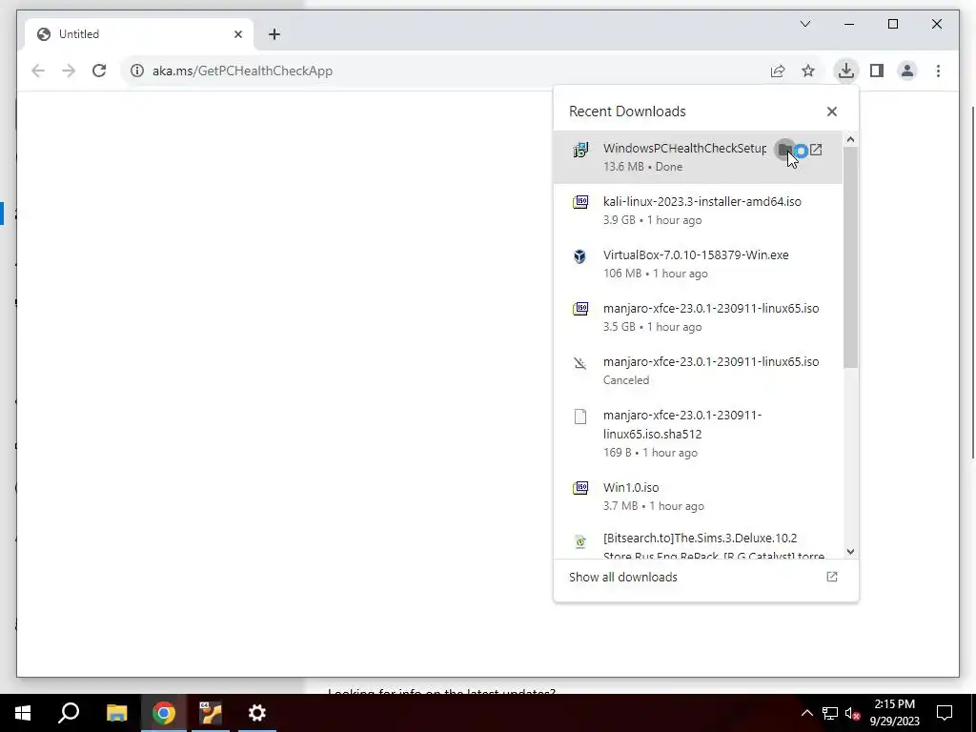This screenshot has height=732, width=976.
Task: Click the Win1.0.iso file icon
Action: pyautogui.click(x=580, y=487)
